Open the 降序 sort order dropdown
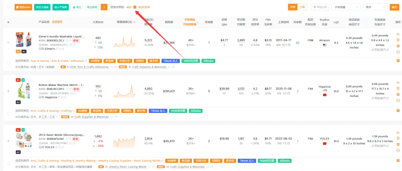 click(375, 7)
